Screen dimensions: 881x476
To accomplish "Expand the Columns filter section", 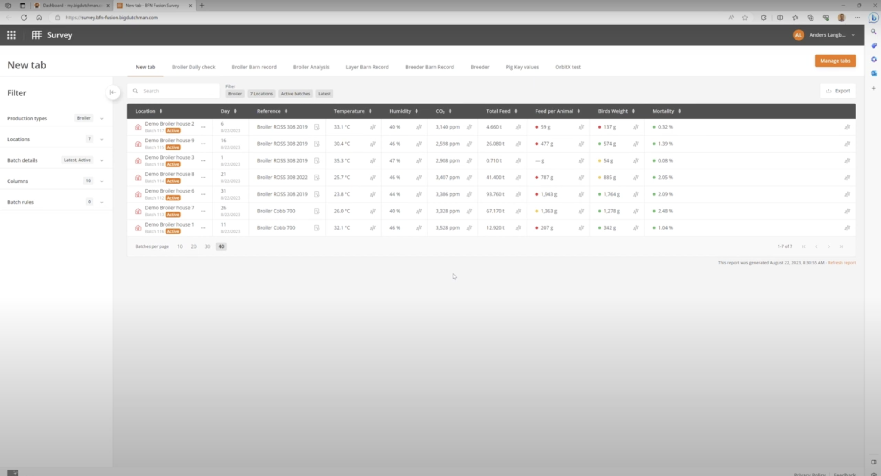I will tap(102, 181).
